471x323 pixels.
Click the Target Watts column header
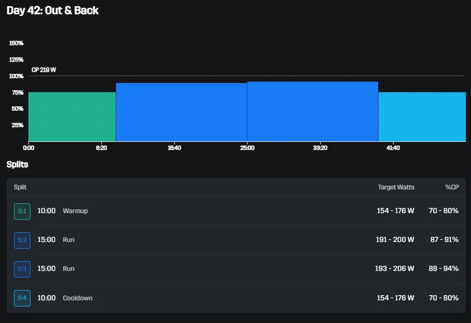click(x=396, y=187)
